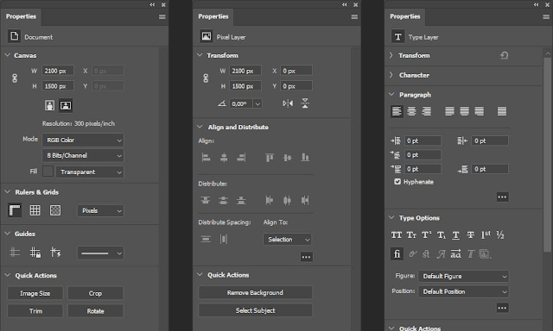
Task: Lock guides icon in Guides section
Action: (35, 253)
